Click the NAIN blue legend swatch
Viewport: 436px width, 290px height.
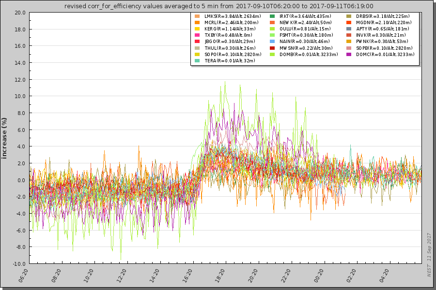pyautogui.click(x=272, y=42)
